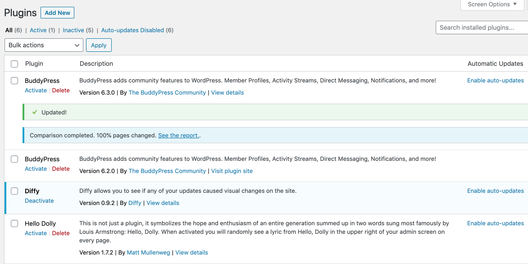Enable auto-updates for Hello Dolly
This screenshot has width=528, height=264.
tap(495, 223)
